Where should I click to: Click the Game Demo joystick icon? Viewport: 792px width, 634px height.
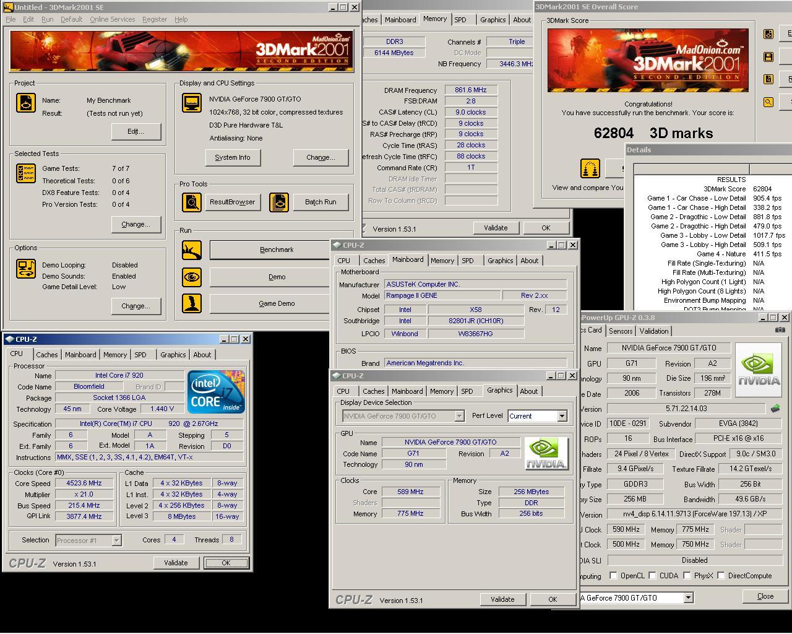[192, 303]
